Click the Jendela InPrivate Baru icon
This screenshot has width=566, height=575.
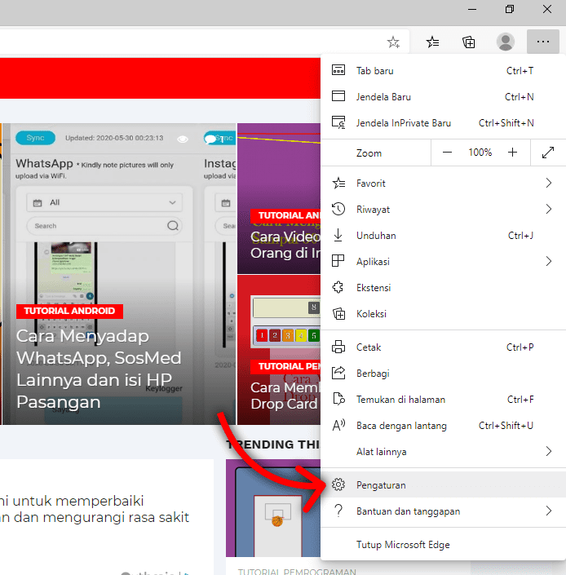(x=338, y=122)
